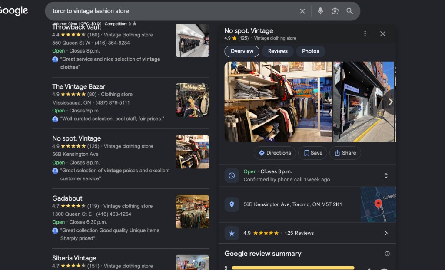
Task: Save No spot. Vintage to a list
Action: [x=312, y=153]
